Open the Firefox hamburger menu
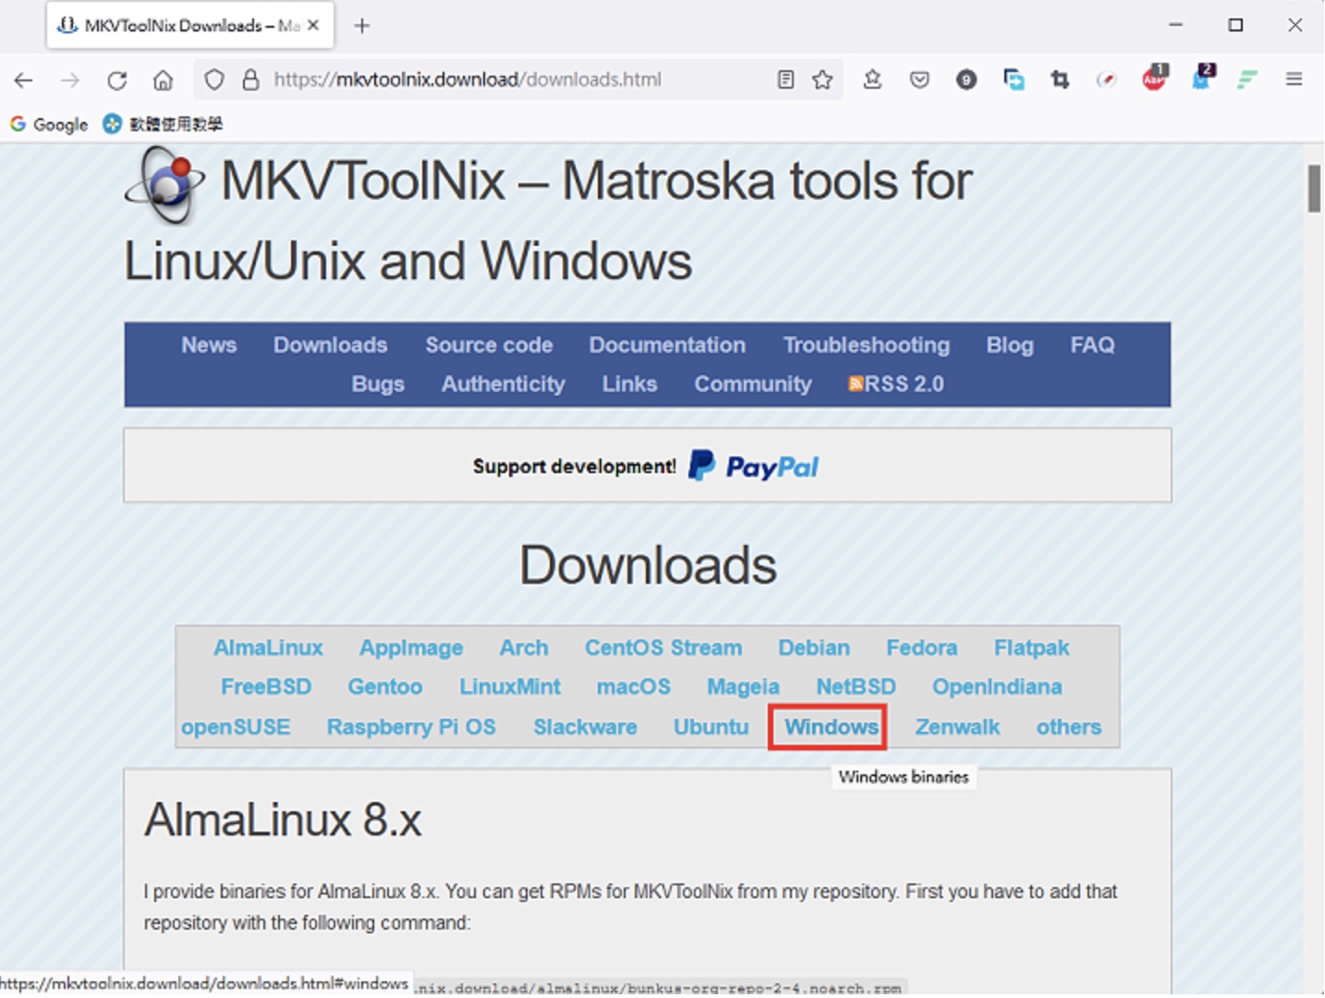The image size is (1325, 998). [1294, 80]
